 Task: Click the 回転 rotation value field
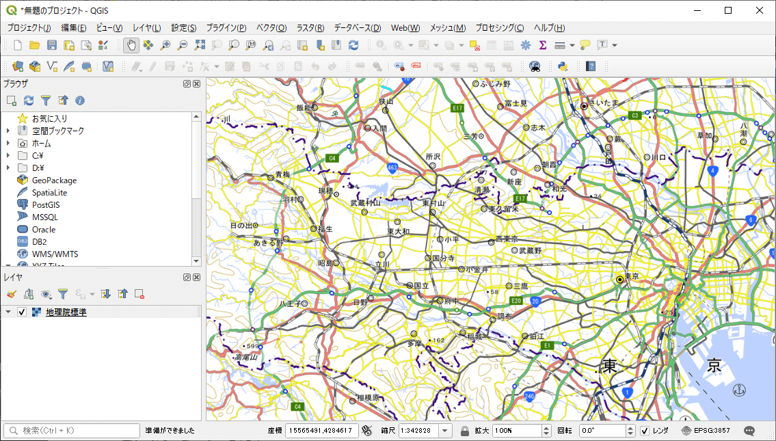603,431
